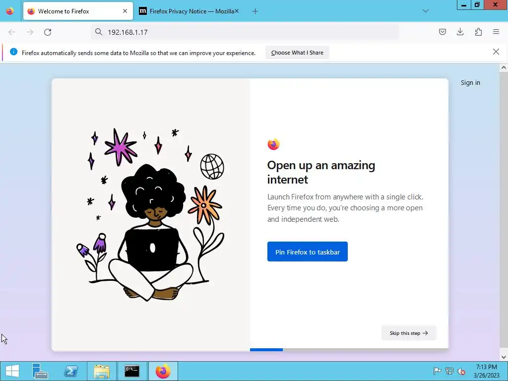The height and width of the screenshot is (381, 508).
Task: Open File Explorer from the taskbar
Action: click(102, 371)
